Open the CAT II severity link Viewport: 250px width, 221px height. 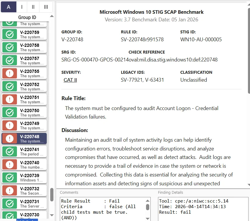70,80
